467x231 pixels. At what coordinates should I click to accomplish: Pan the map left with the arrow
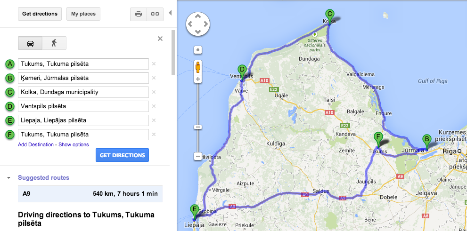(x=190, y=24)
